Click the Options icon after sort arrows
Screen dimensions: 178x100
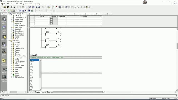coord(49,7)
